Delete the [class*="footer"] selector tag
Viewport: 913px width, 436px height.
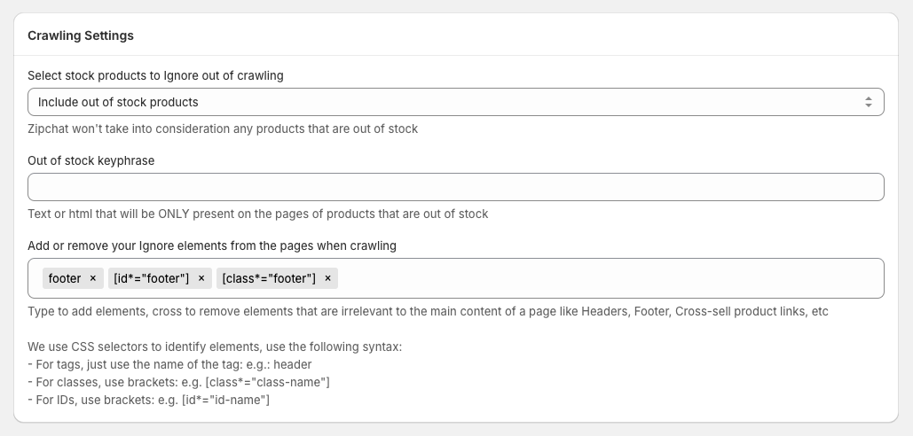[327, 278]
